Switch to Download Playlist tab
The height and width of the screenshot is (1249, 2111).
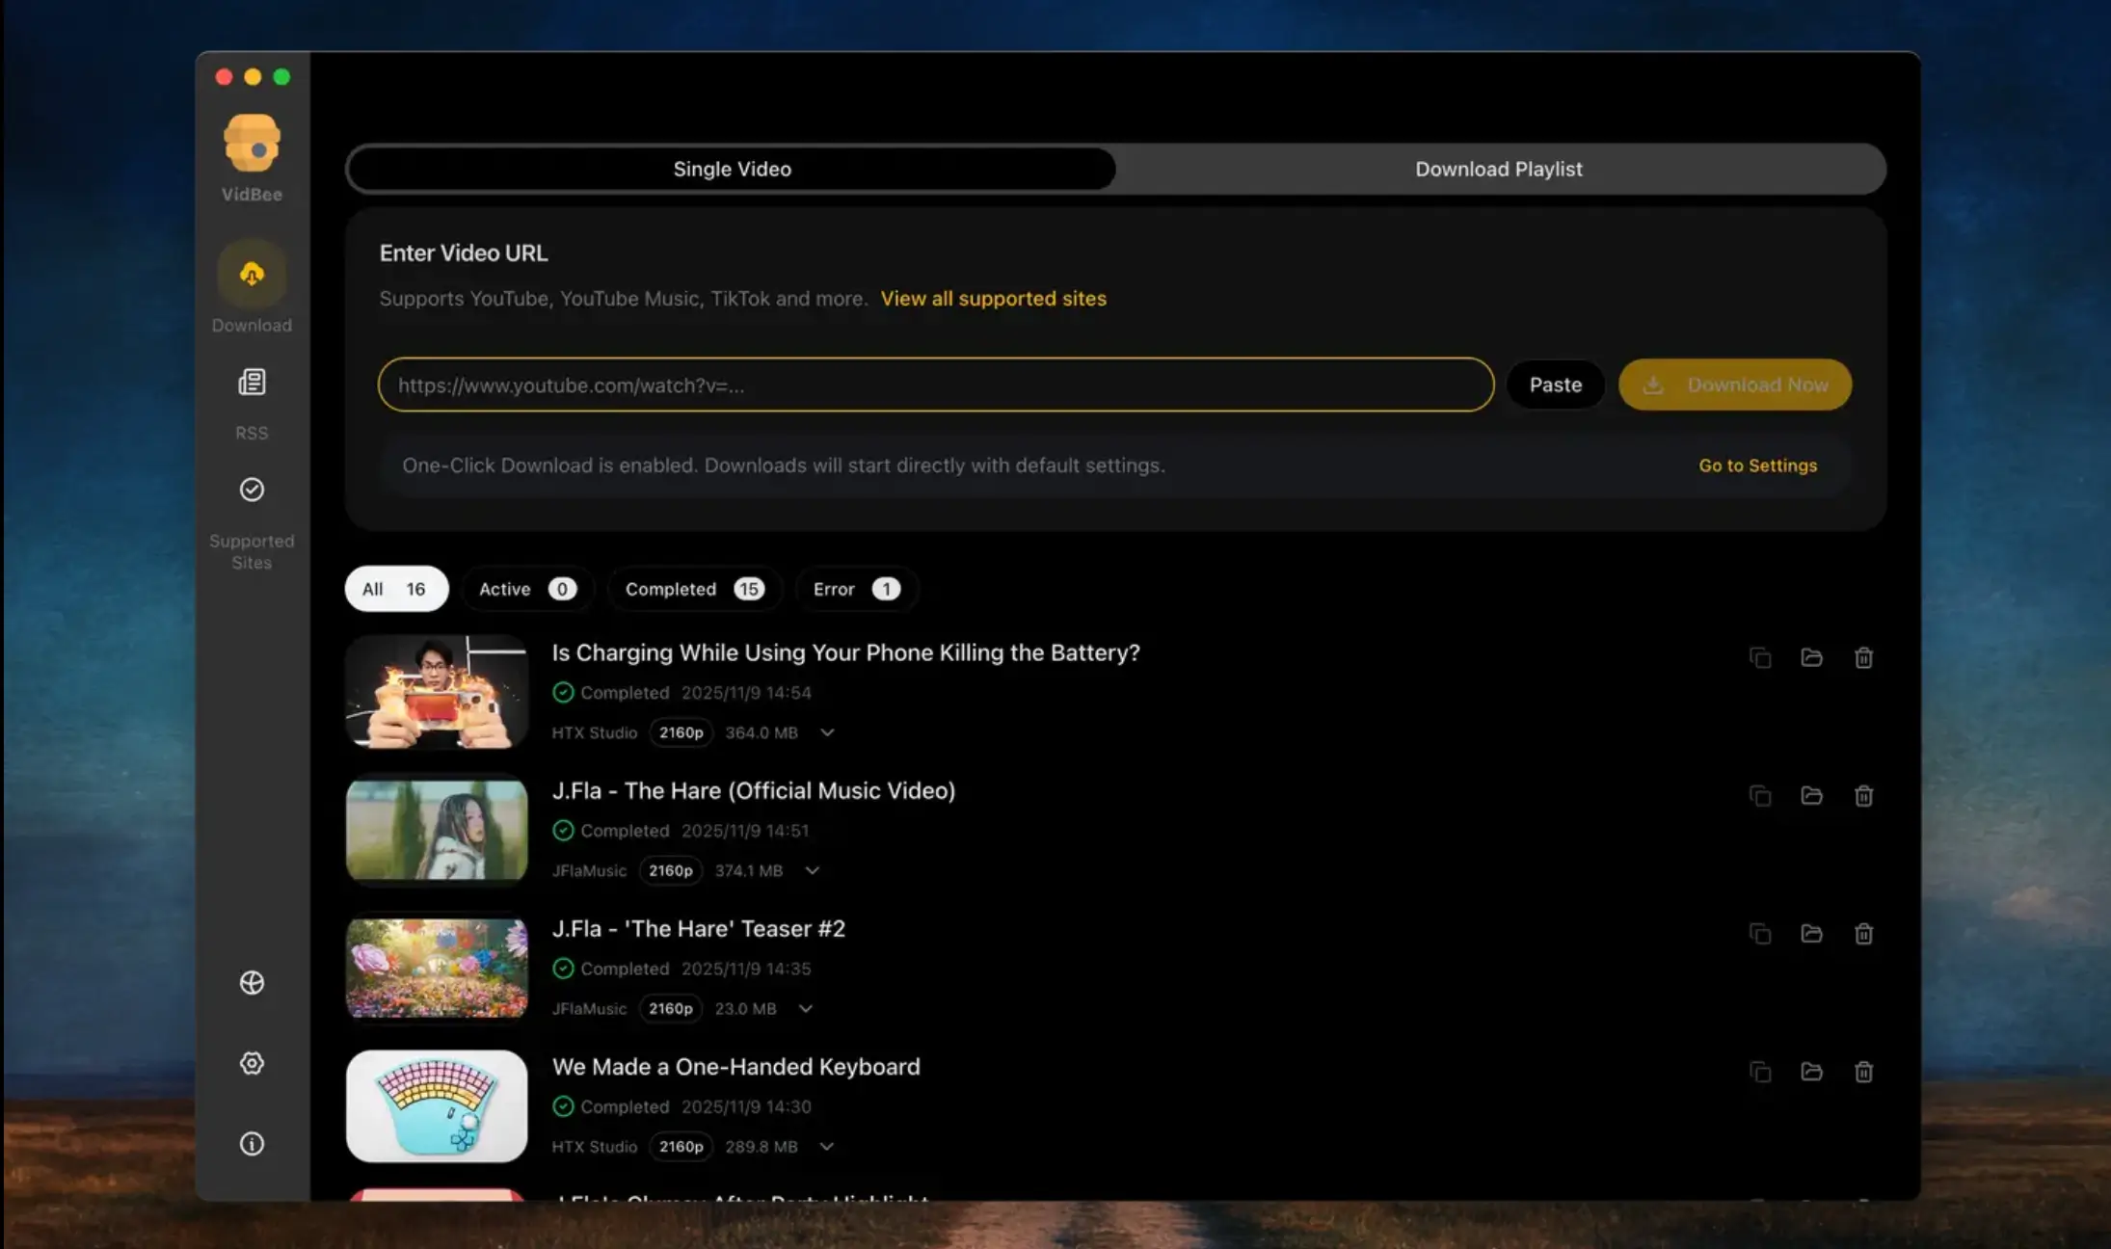click(1498, 169)
